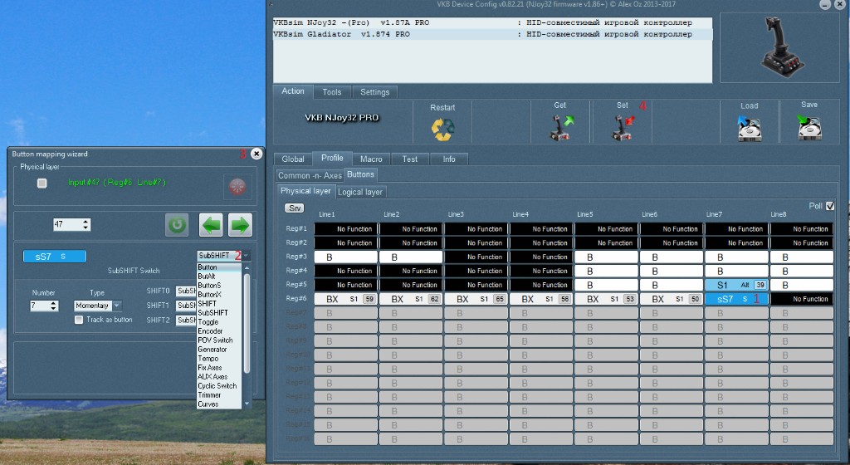Switch to the Profile tab
The width and height of the screenshot is (850, 465).
tap(332, 158)
